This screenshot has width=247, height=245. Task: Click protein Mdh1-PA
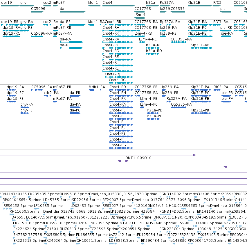[95, 90]
